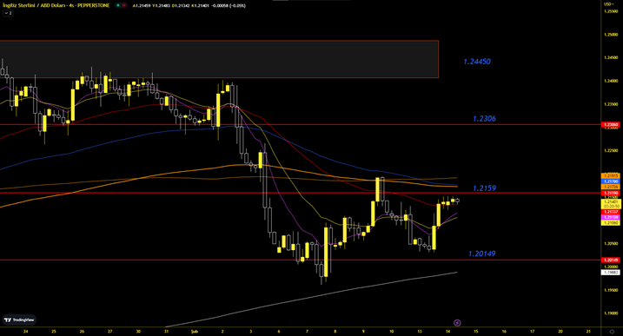Collapse the indicator legend showing 2

8,13
